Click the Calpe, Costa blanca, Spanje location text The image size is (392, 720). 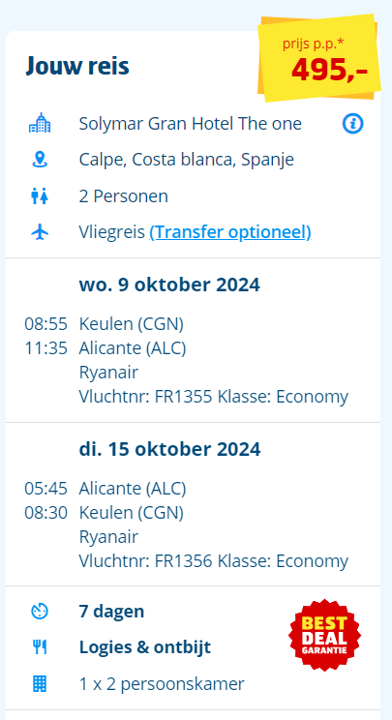pyautogui.click(x=187, y=160)
